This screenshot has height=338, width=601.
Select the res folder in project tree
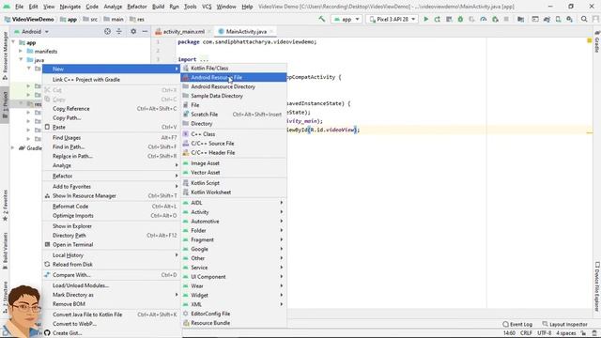[35, 104]
